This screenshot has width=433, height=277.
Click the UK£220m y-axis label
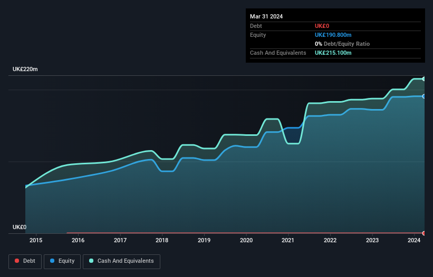click(25, 69)
